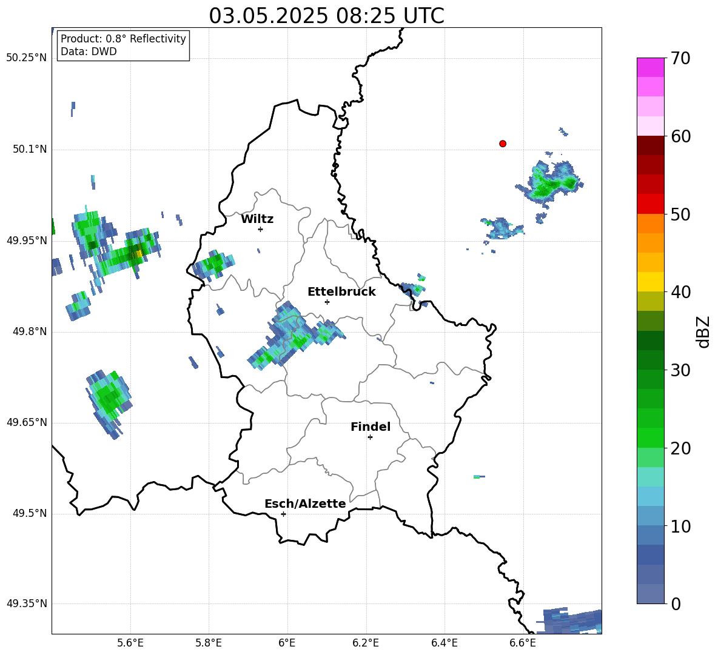Image resolution: width=718 pixels, height=655 pixels.
Task: Click the colorbar 20 tick label
Action: coord(680,448)
